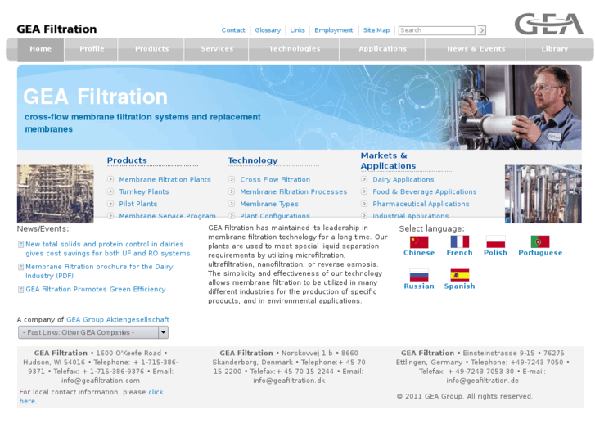Click document icon beside Green Efficiency news
Screen dimensions: 595x446
(21, 290)
